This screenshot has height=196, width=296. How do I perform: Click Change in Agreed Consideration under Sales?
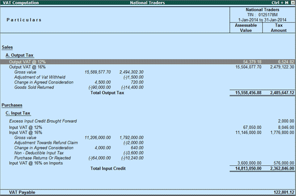pyautogui.click(x=44, y=82)
